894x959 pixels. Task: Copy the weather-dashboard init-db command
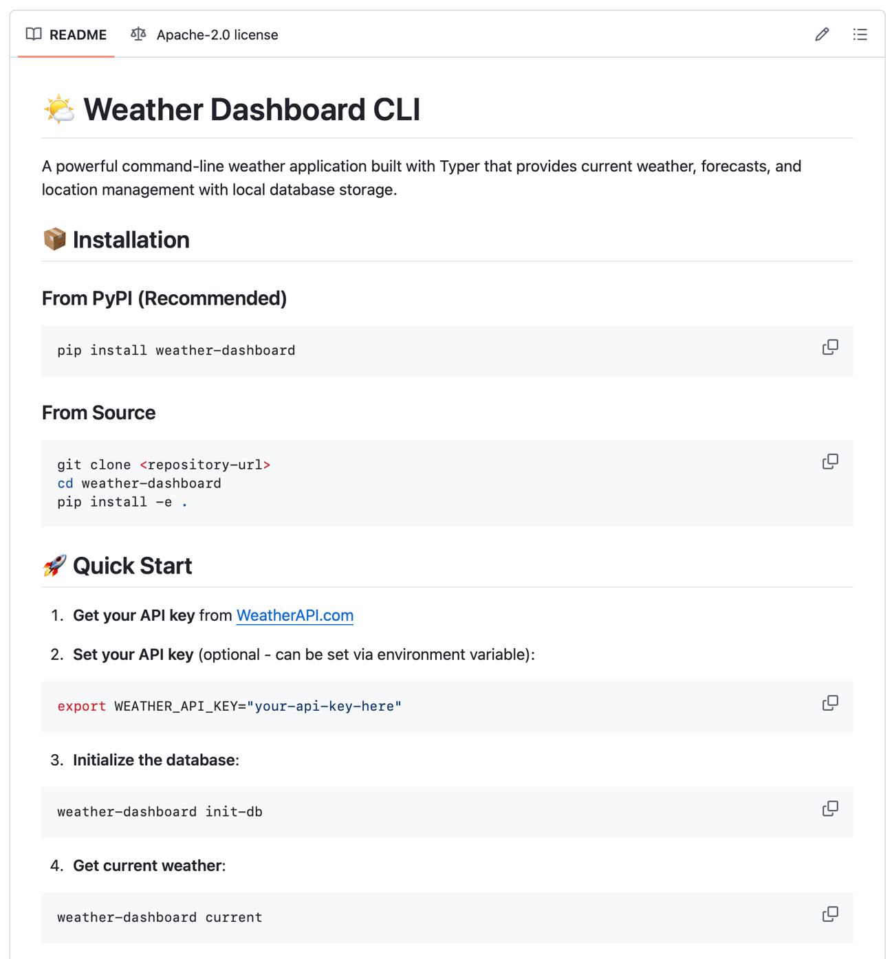830,809
